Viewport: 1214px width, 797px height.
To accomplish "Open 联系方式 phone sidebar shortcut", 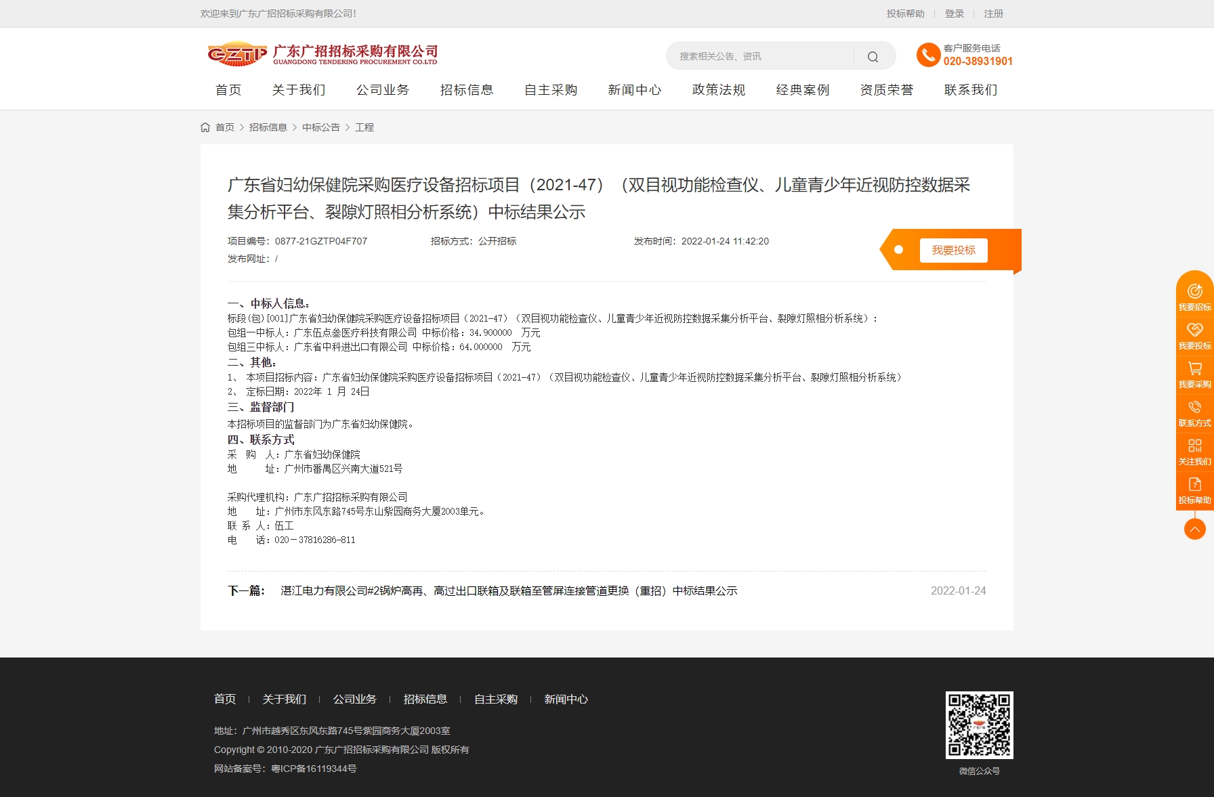I will [1194, 413].
